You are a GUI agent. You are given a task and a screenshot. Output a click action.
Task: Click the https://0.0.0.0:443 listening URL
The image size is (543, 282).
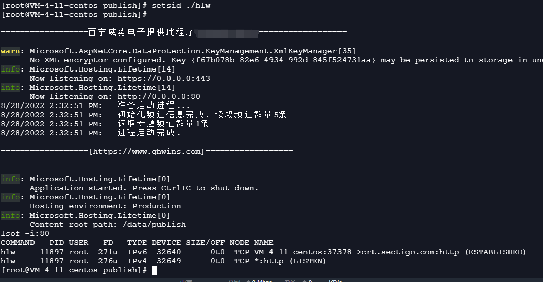click(x=163, y=79)
